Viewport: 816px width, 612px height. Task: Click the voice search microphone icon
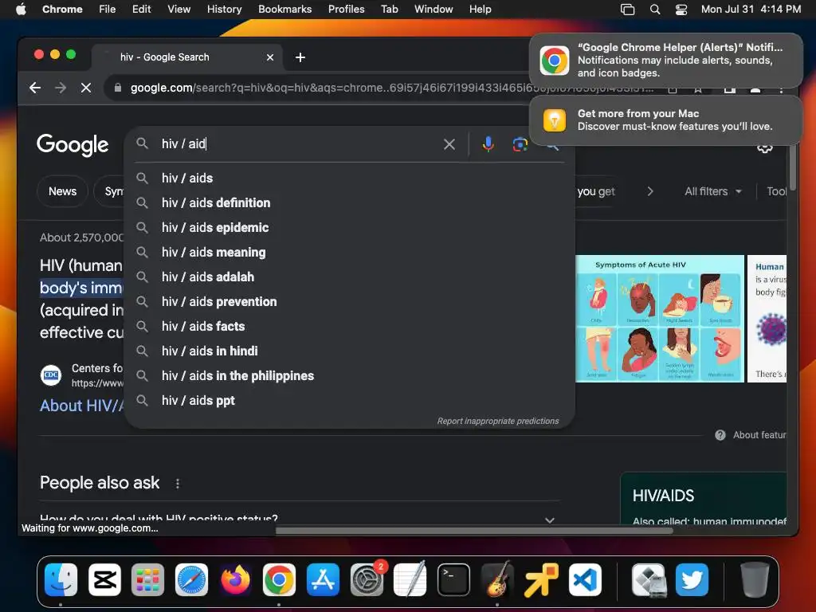pos(488,144)
